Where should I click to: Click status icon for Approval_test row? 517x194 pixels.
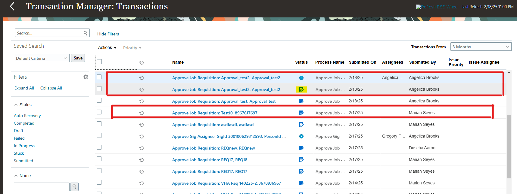coord(301,101)
